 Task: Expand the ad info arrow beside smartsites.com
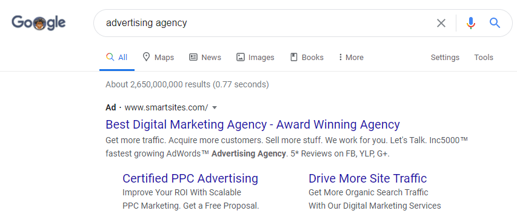tap(215, 107)
